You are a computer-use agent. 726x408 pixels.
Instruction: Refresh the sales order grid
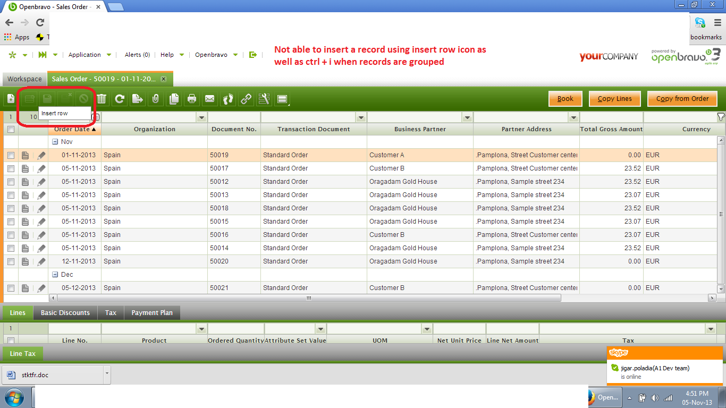[120, 99]
